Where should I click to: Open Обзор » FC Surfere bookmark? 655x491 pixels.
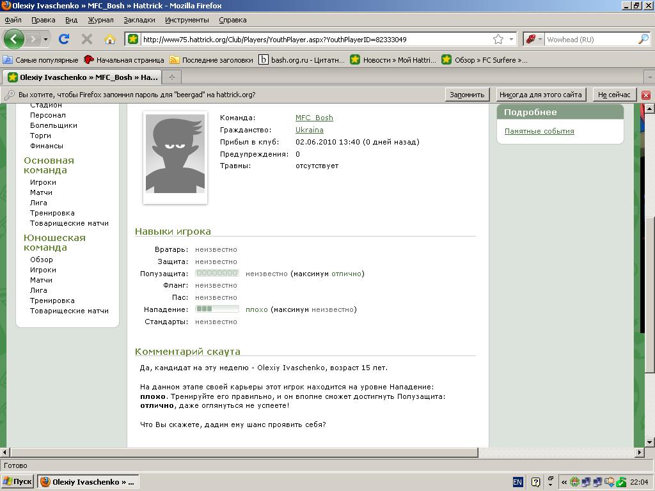click(x=485, y=59)
